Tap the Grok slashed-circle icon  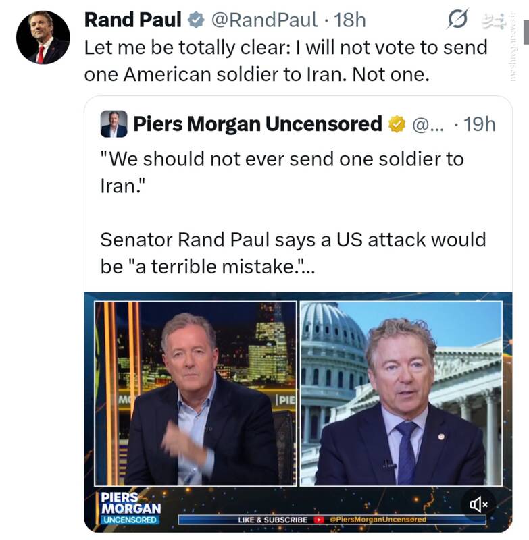(457, 20)
